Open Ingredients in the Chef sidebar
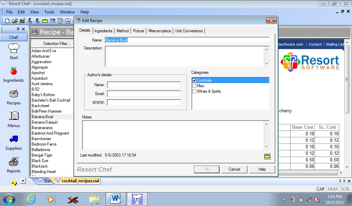Screen dimensions: 352x206 (x=13, y=75)
